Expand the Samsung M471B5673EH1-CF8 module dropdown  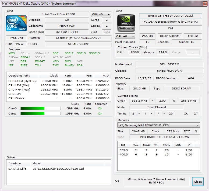(x=159, y=125)
